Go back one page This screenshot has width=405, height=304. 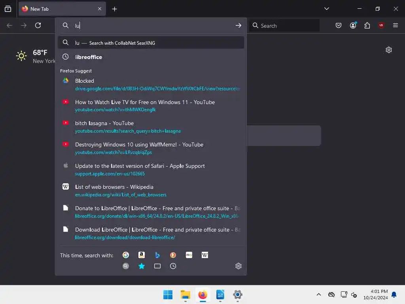tap(9, 25)
